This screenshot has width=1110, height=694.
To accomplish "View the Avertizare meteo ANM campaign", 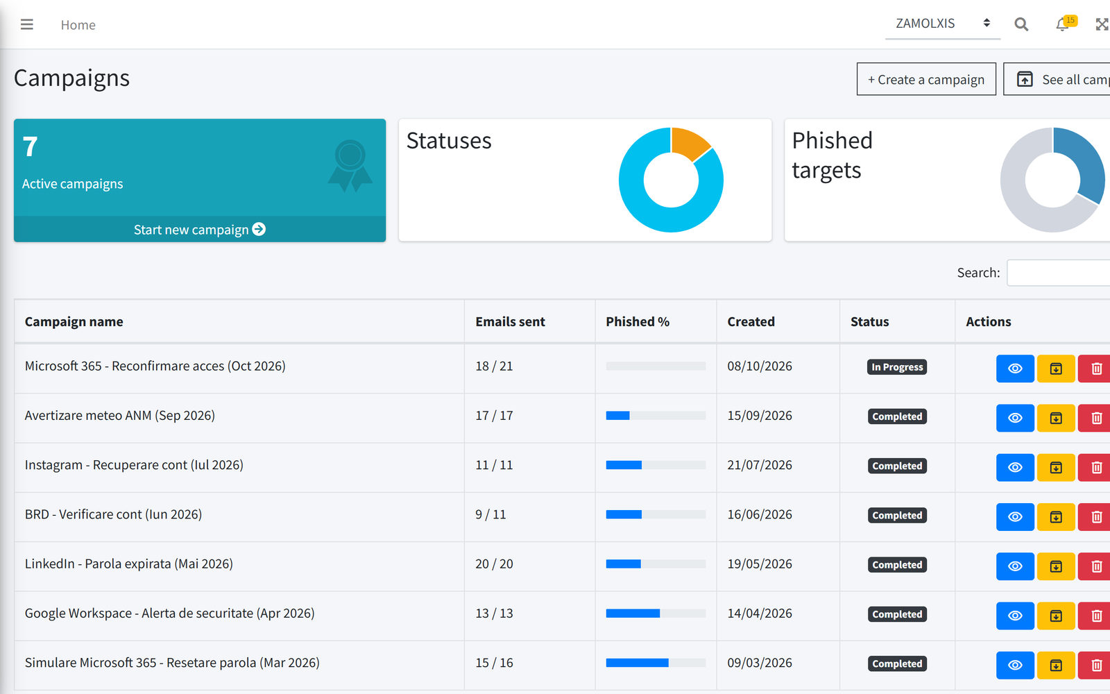I will point(1015,418).
